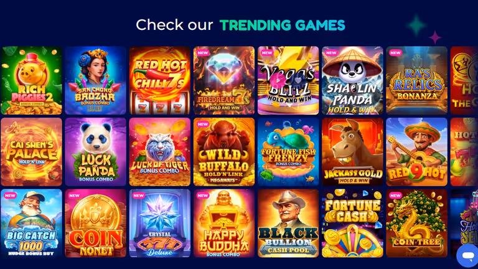The height and width of the screenshot is (269, 478).
Task: Open Fortune Fish Frenzy game tile
Action: click(288, 152)
